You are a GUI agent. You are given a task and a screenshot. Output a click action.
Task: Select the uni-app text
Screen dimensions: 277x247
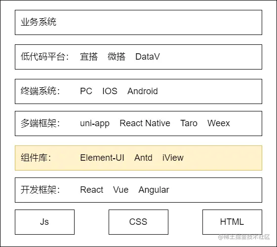tap(95, 123)
